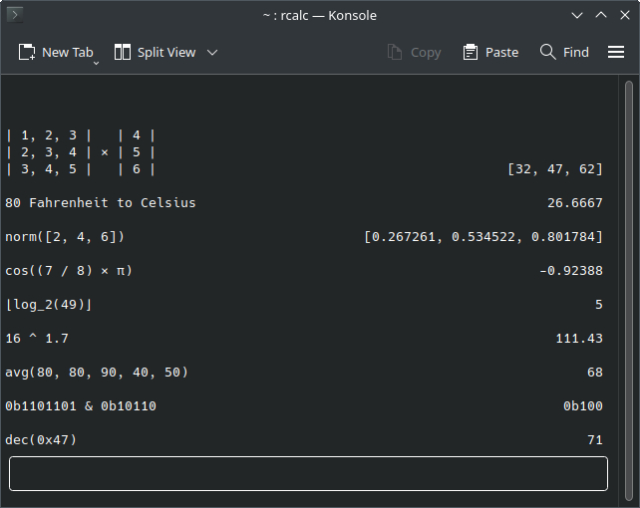Click the result 26.6667
Image resolution: width=640 pixels, height=508 pixels.
point(575,203)
